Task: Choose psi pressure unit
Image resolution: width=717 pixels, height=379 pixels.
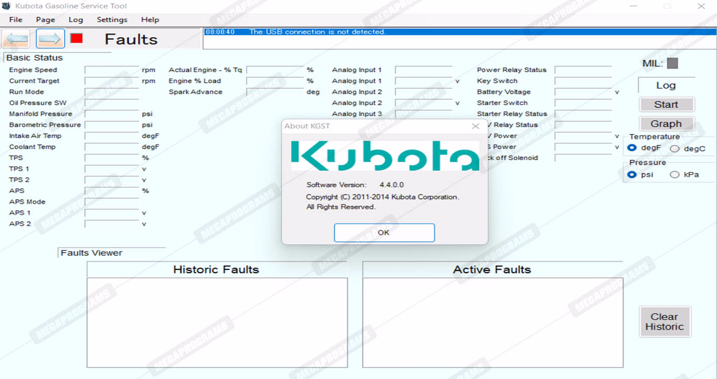Action: coord(632,175)
